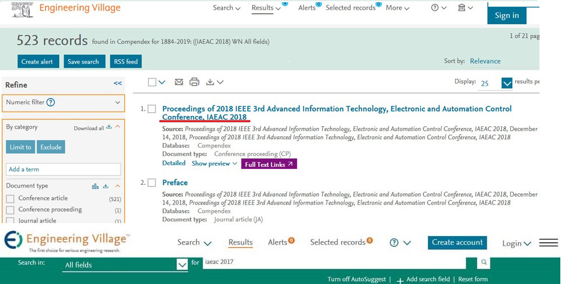
Task: Click the Reset form link
Action: point(473,279)
